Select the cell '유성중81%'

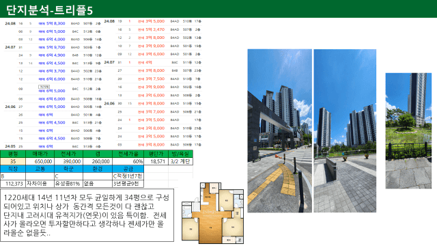tap(68, 184)
